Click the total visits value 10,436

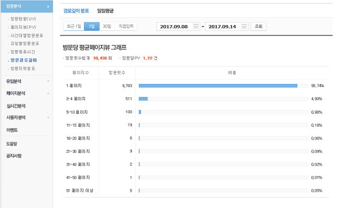click(x=100, y=58)
